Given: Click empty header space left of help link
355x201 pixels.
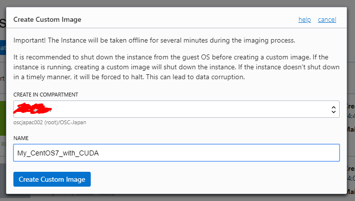Looking at the screenshot, I should tap(198, 20).
